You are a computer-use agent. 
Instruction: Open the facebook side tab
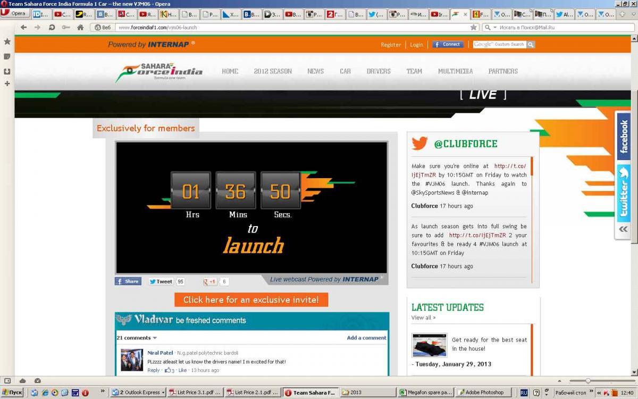click(623, 137)
